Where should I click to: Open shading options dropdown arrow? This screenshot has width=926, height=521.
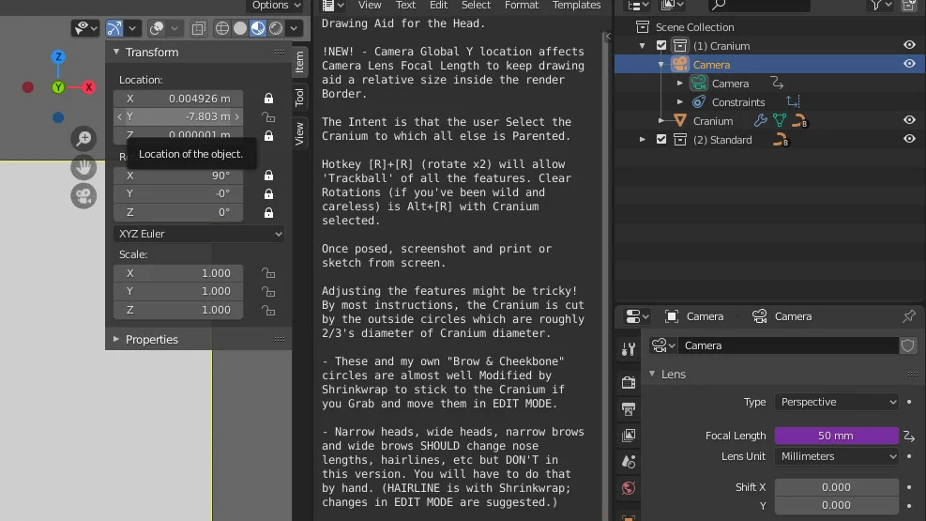294,28
